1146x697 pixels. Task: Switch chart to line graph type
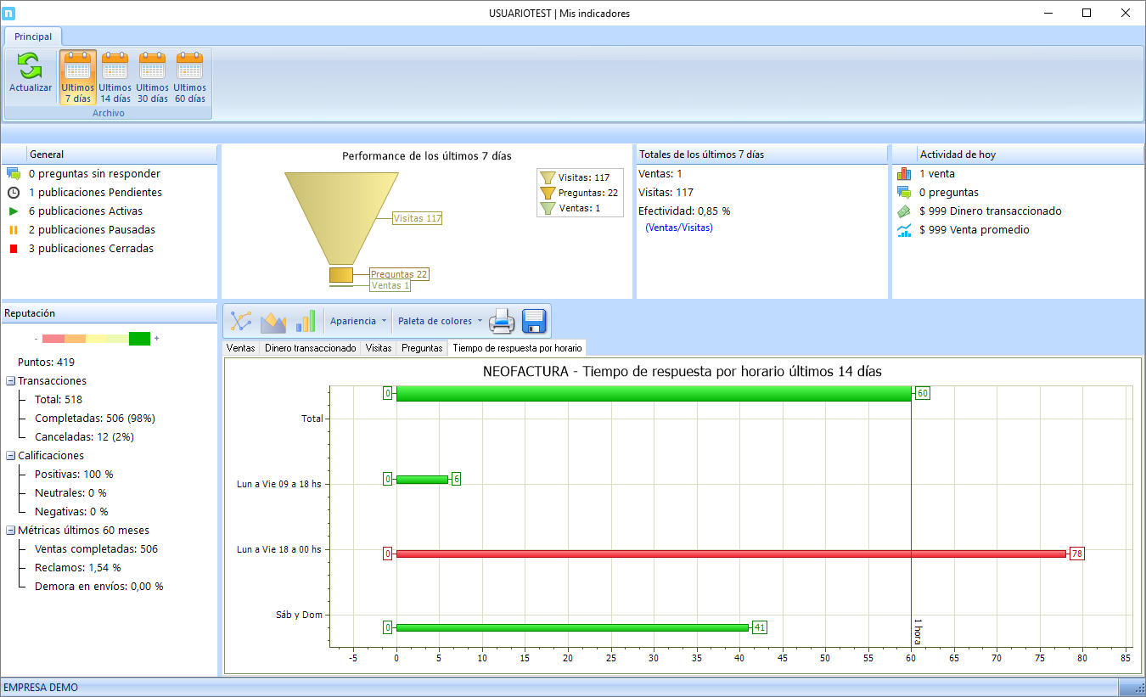coord(241,321)
